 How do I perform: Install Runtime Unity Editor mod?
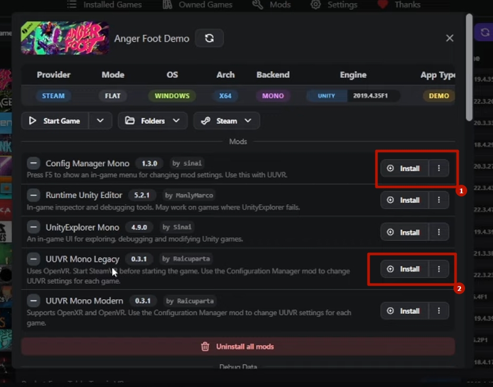[x=404, y=200]
